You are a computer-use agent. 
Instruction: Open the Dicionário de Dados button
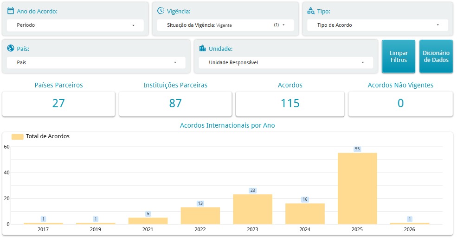[x=436, y=56]
